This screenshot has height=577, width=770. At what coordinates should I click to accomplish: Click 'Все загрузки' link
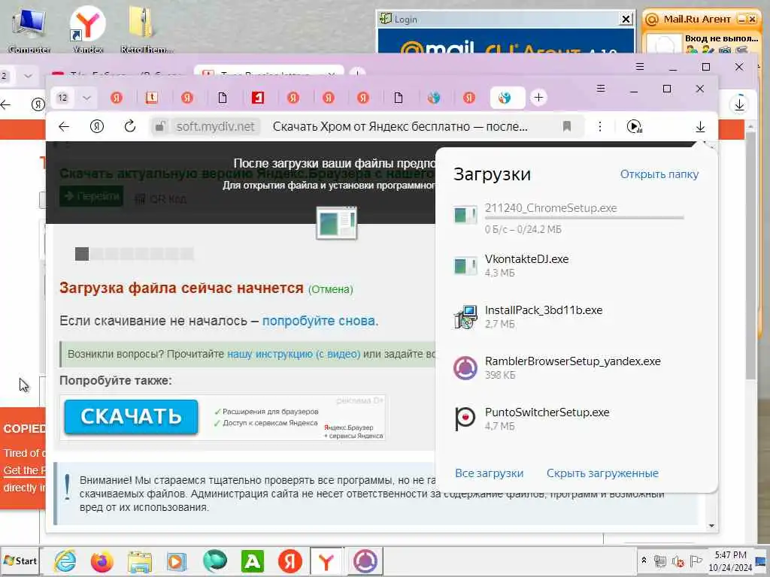pos(489,473)
